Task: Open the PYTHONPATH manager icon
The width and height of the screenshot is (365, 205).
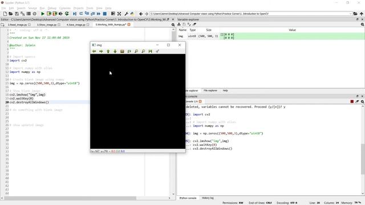Action: pyautogui.click(x=132, y=14)
